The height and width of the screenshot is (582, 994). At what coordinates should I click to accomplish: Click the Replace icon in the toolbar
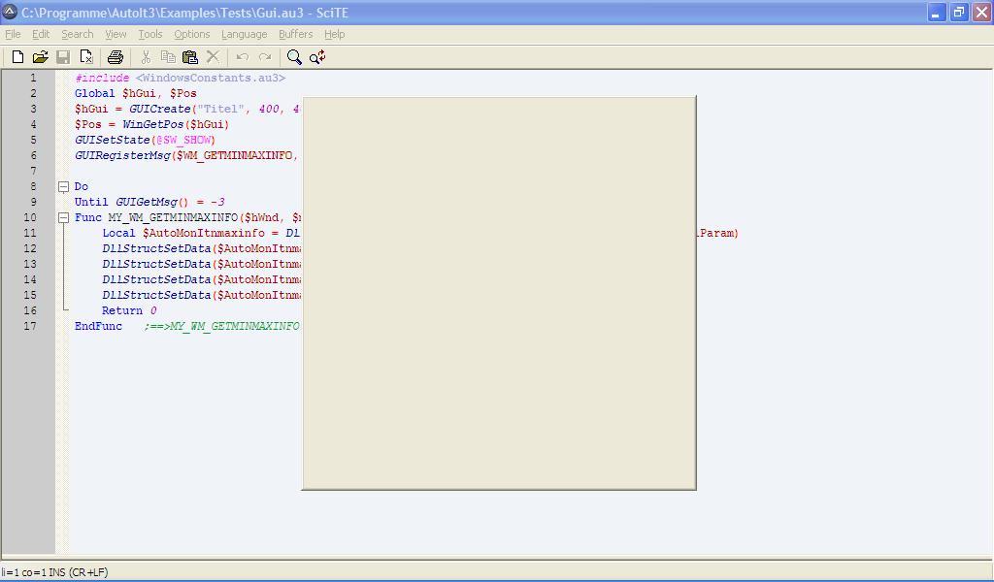click(x=317, y=57)
